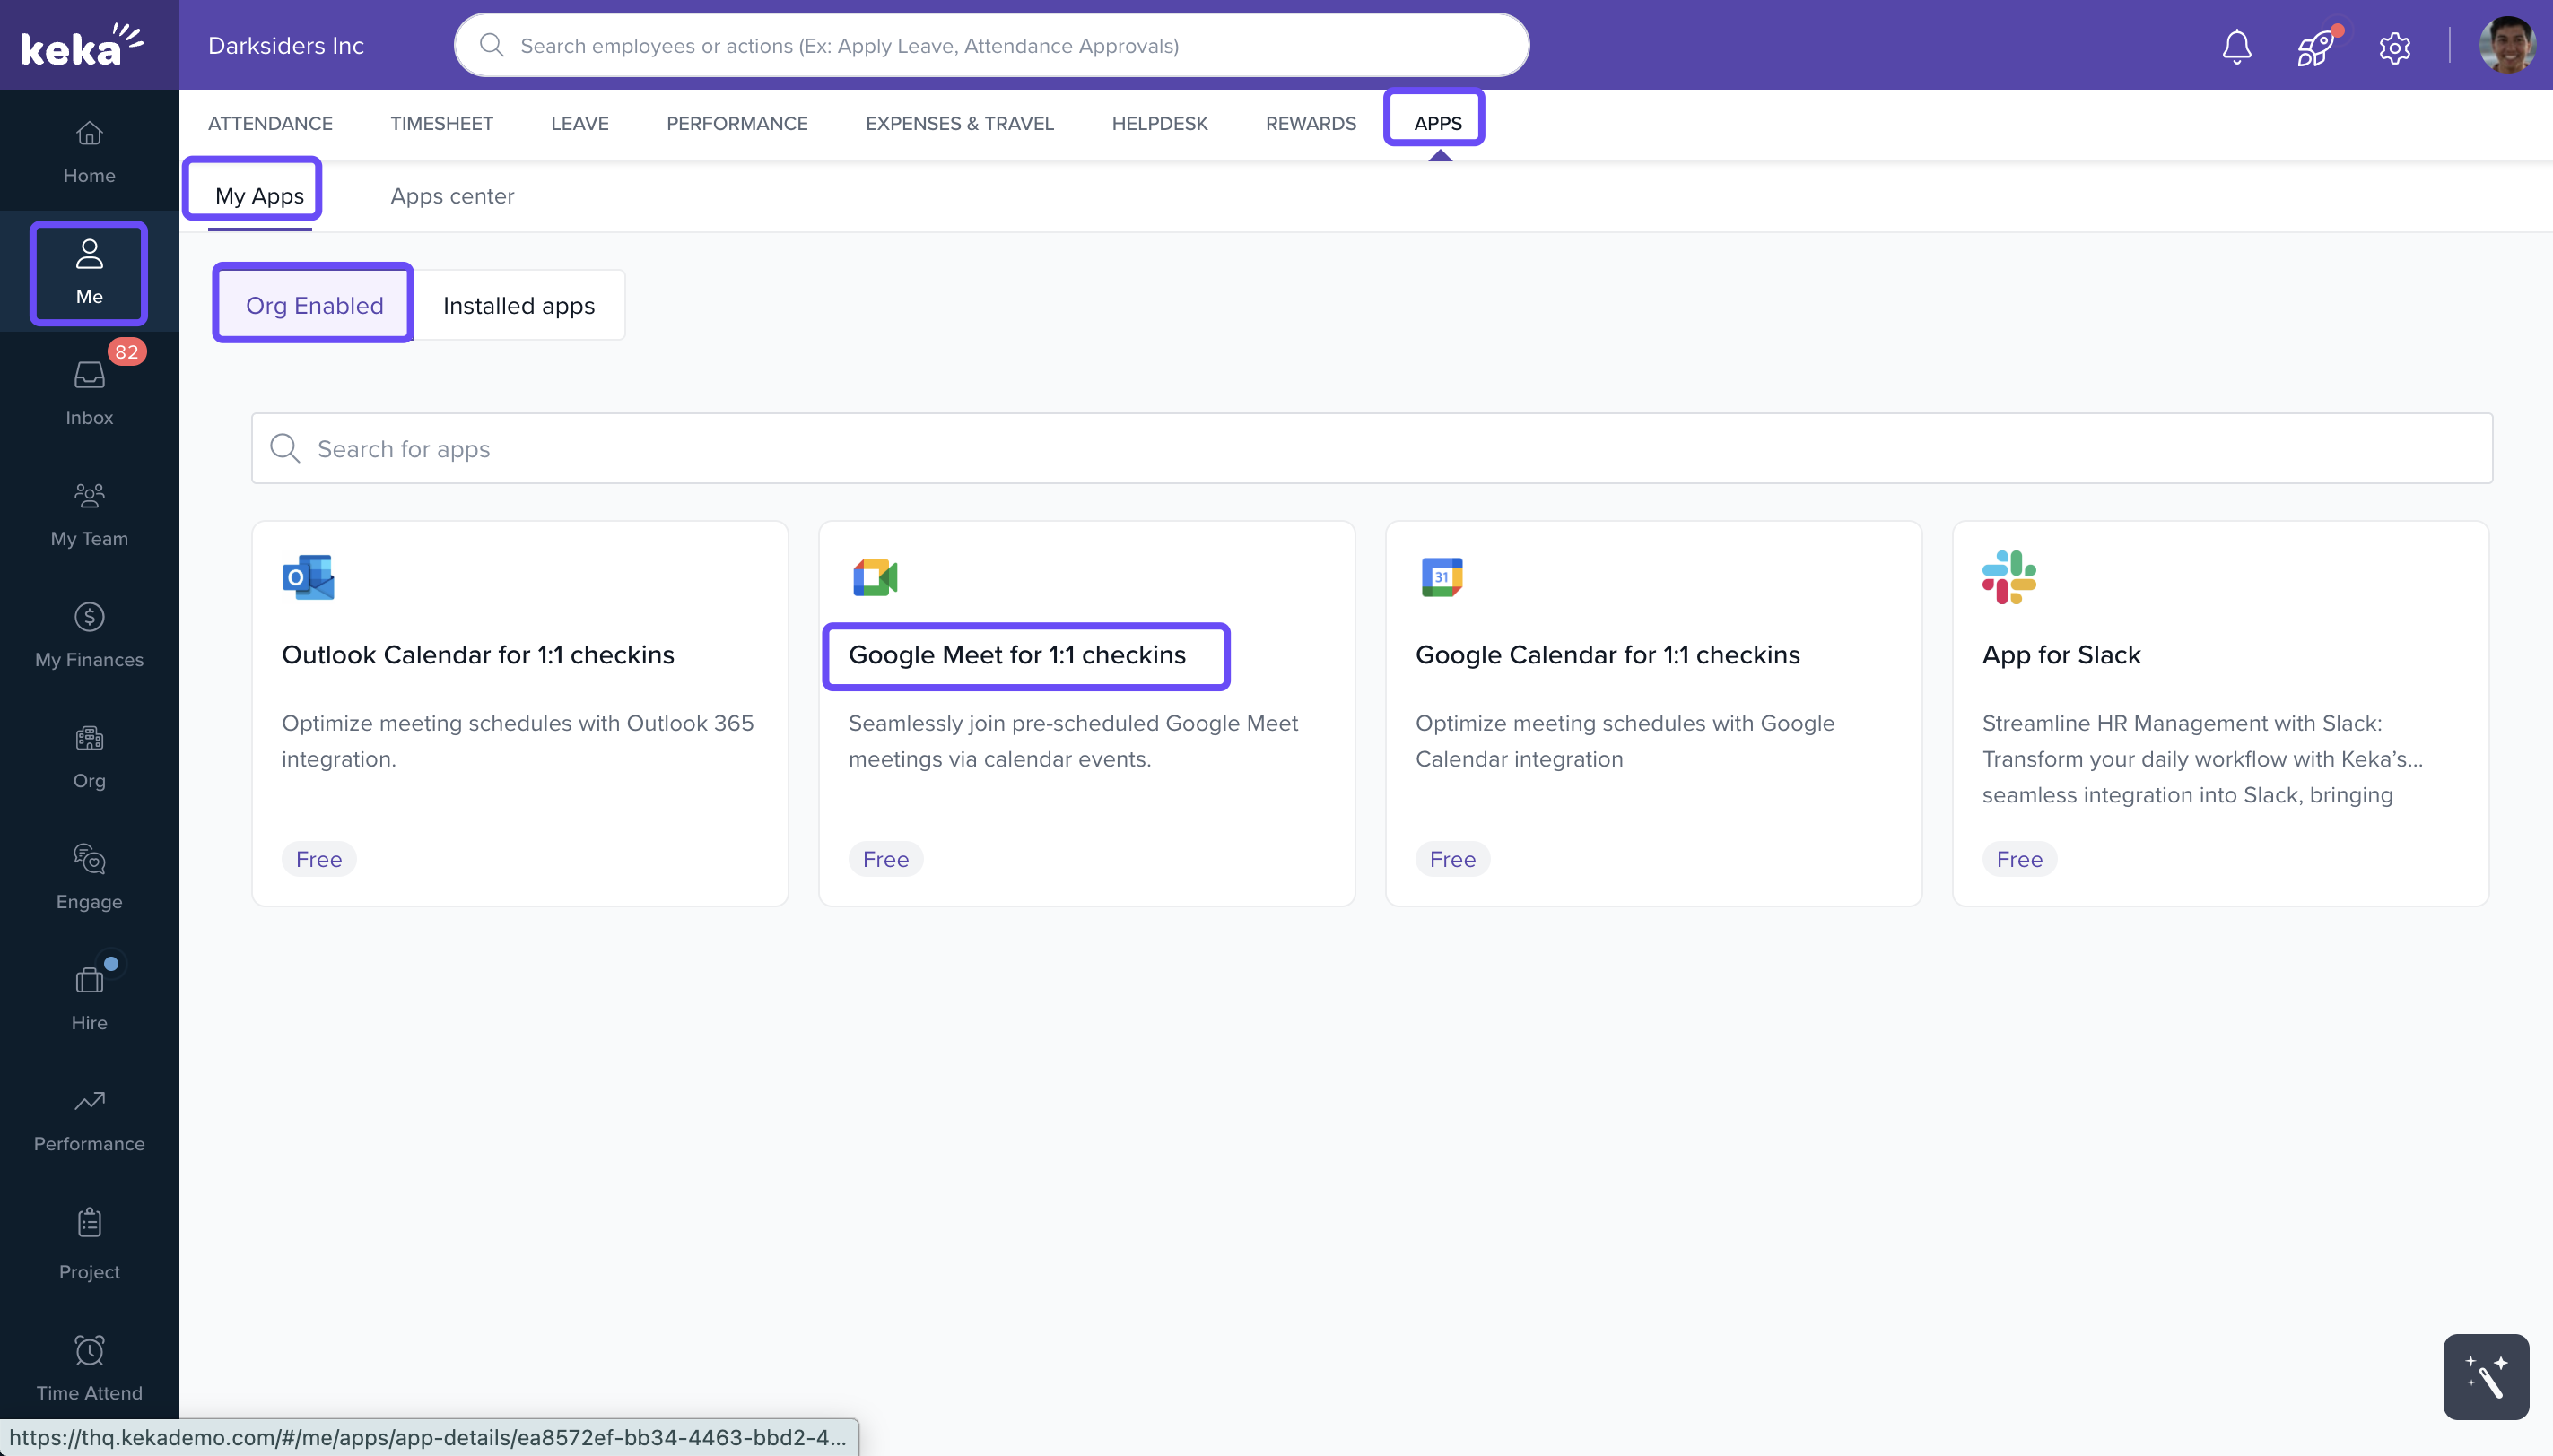This screenshot has height=1456, width=2553.
Task: Switch to Installed apps toggle
Action: click(x=518, y=305)
